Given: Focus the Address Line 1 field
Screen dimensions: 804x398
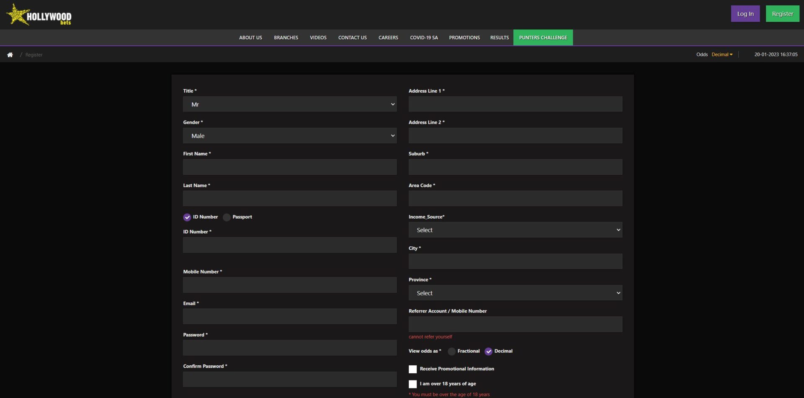Looking at the screenshot, I should pos(515,104).
